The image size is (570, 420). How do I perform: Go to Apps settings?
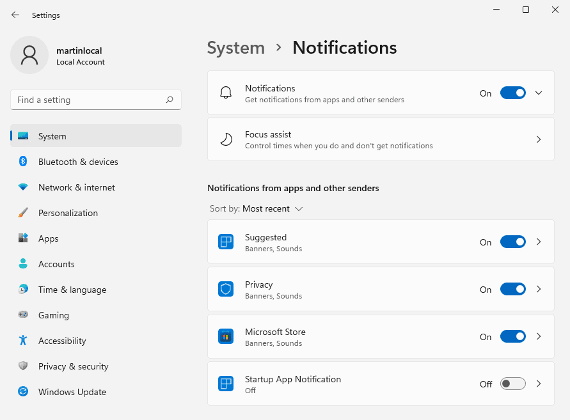coord(96,238)
